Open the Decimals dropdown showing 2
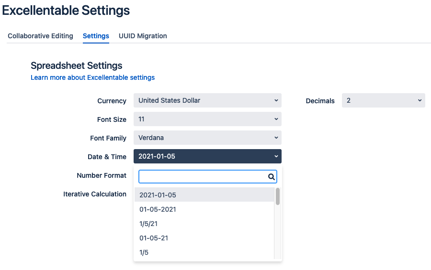This screenshot has width=431, height=270. 384,100
